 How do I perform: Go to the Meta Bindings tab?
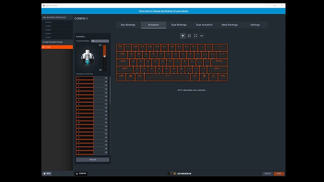pos(230,25)
